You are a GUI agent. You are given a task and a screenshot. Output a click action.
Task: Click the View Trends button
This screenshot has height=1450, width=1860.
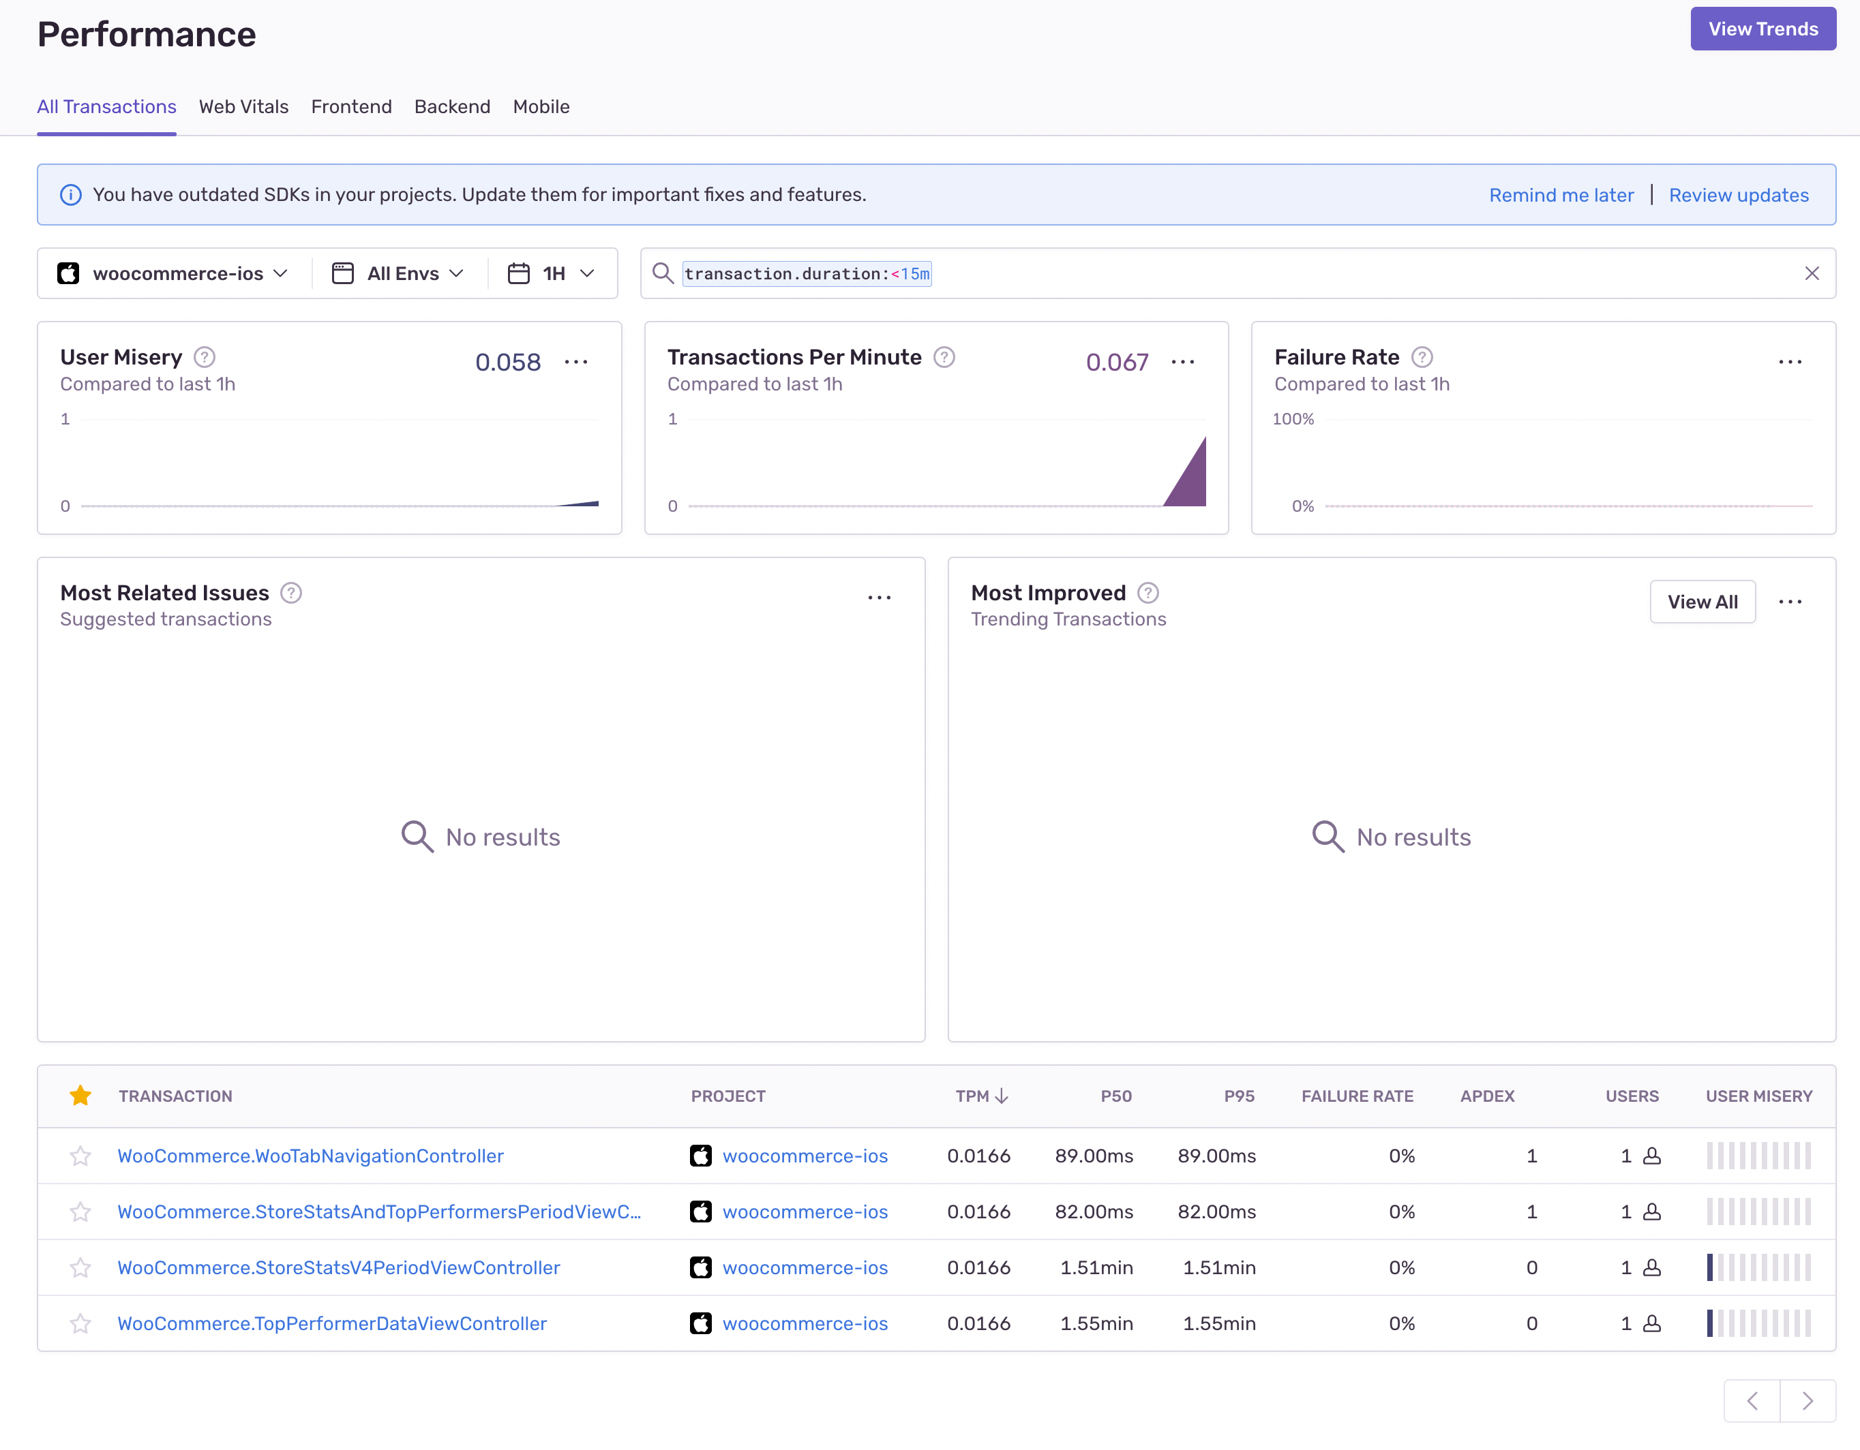[x=1762, y=29]
